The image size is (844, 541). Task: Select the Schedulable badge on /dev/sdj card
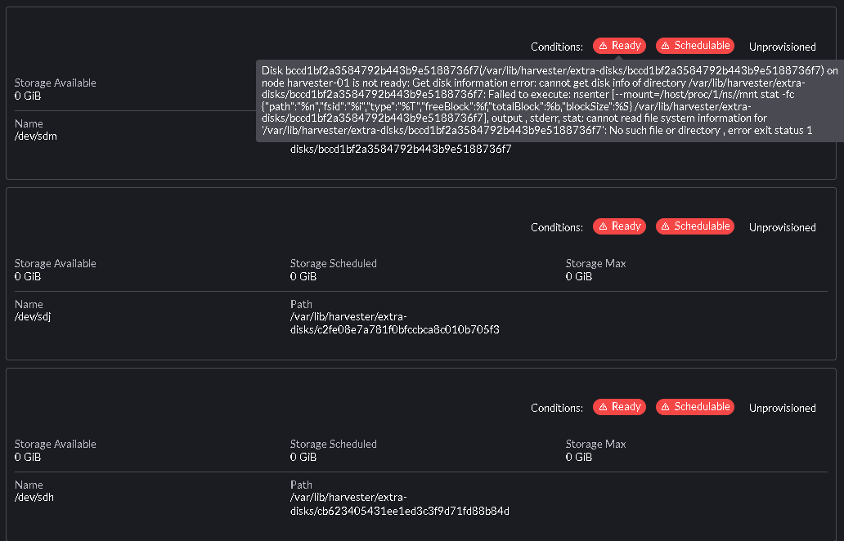coord(695,226)
